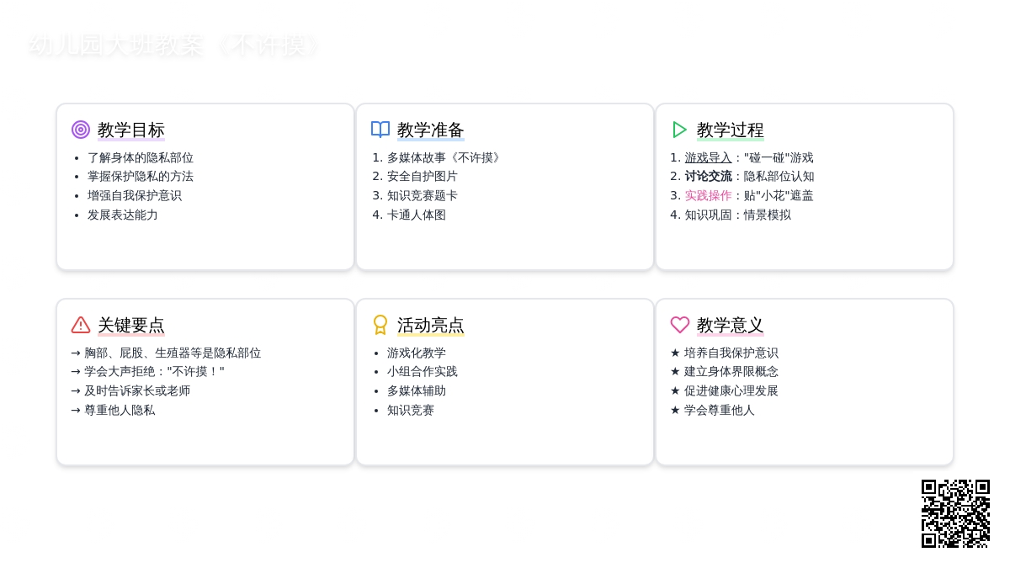Click the 关键要点 heading

coord(130,326)
